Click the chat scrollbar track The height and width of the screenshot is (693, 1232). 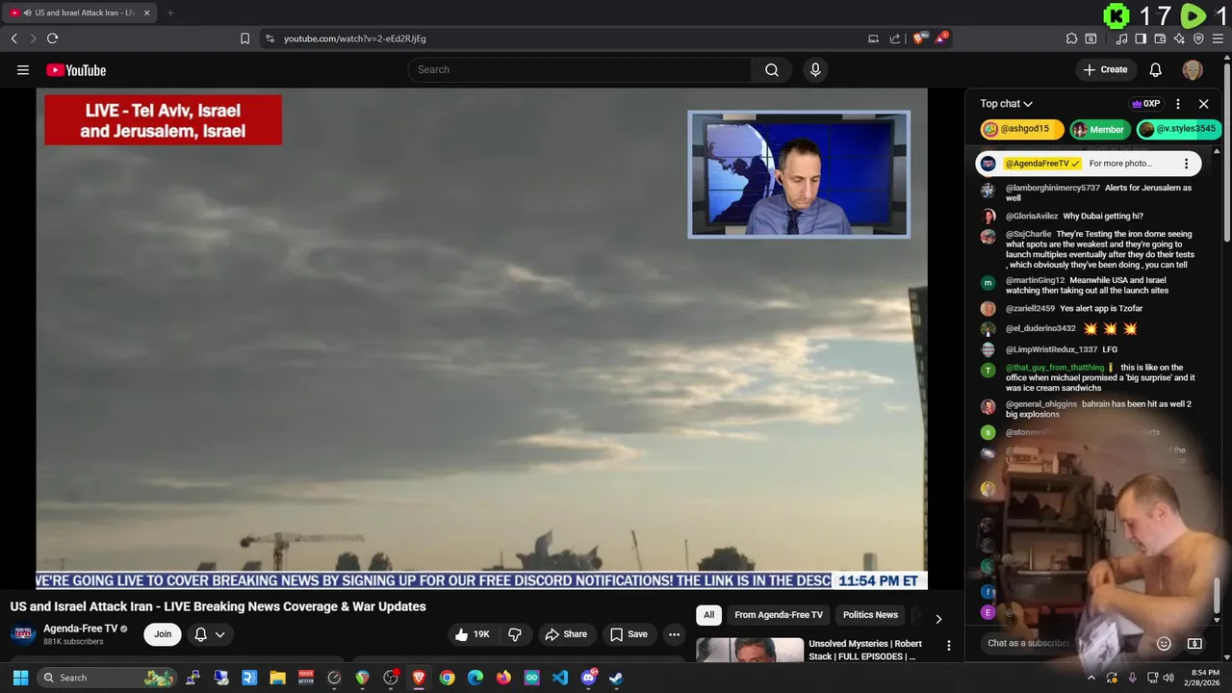1217,385
